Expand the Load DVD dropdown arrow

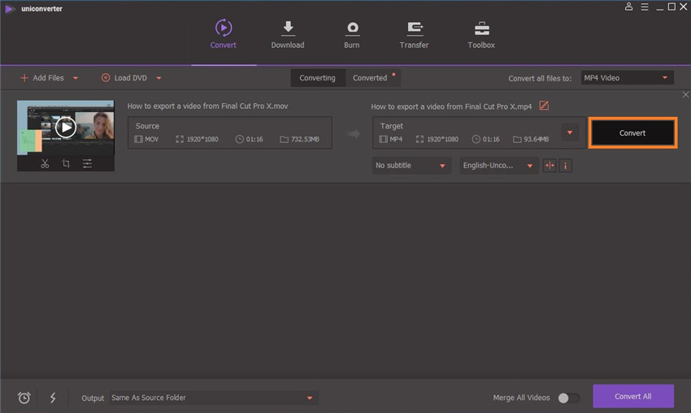pyautogui.click(x=159, y=79)
